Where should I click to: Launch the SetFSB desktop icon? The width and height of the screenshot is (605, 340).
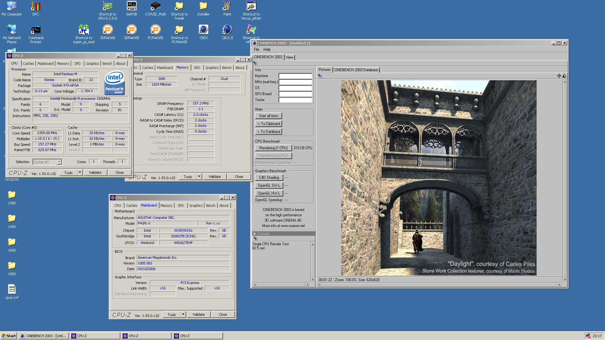pos(131,8)
